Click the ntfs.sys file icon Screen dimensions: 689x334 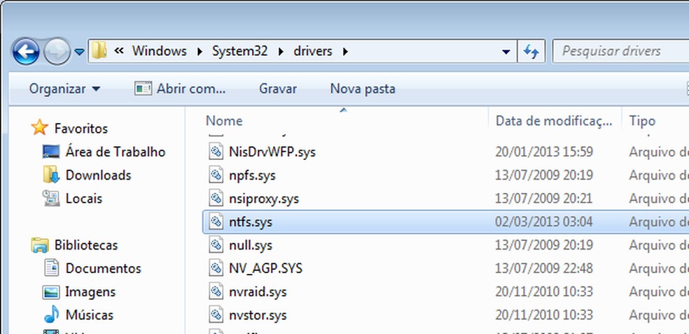coord(216,222)
